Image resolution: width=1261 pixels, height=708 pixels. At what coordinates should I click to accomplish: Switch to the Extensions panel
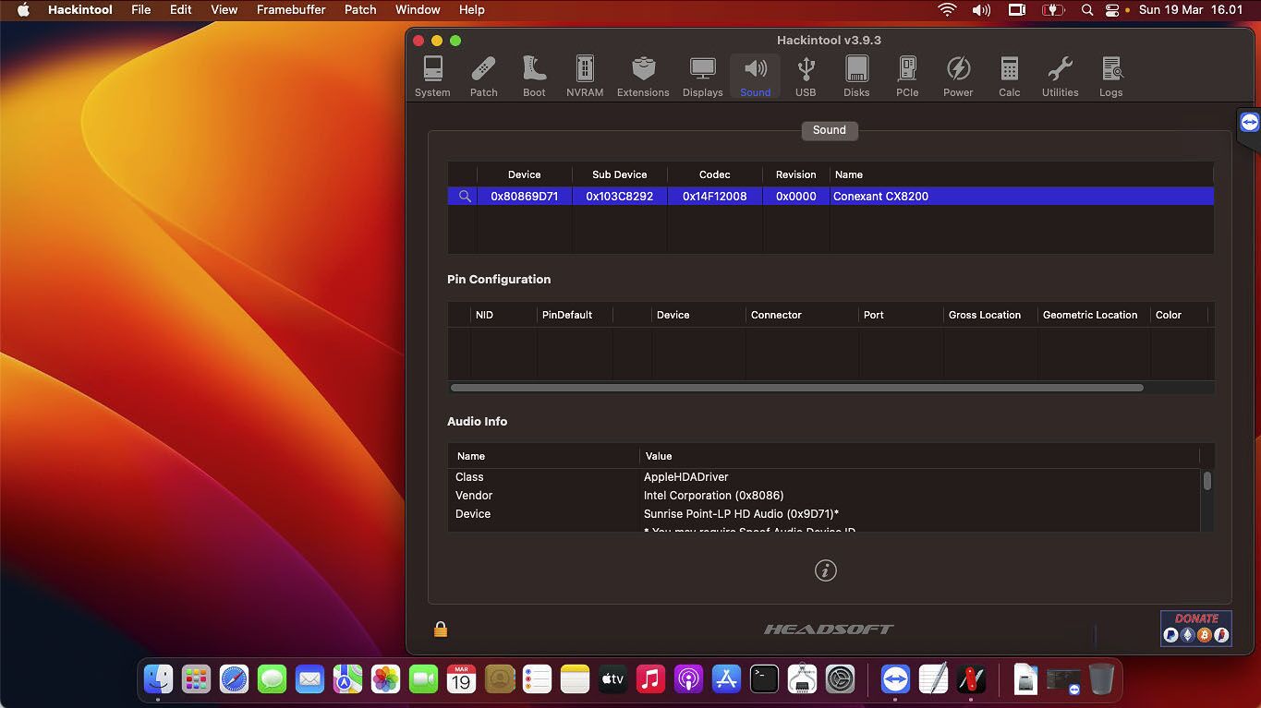(643, 75)
